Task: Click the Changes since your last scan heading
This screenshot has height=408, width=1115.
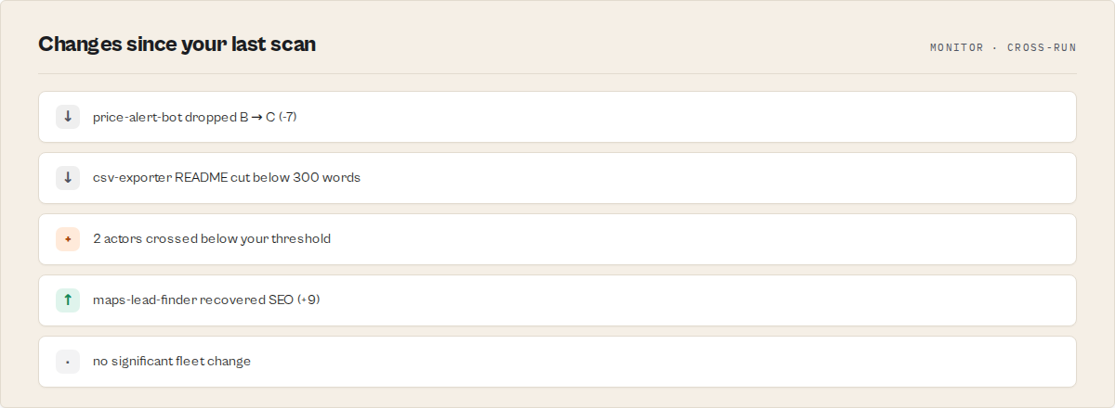Action: (177, 44)
